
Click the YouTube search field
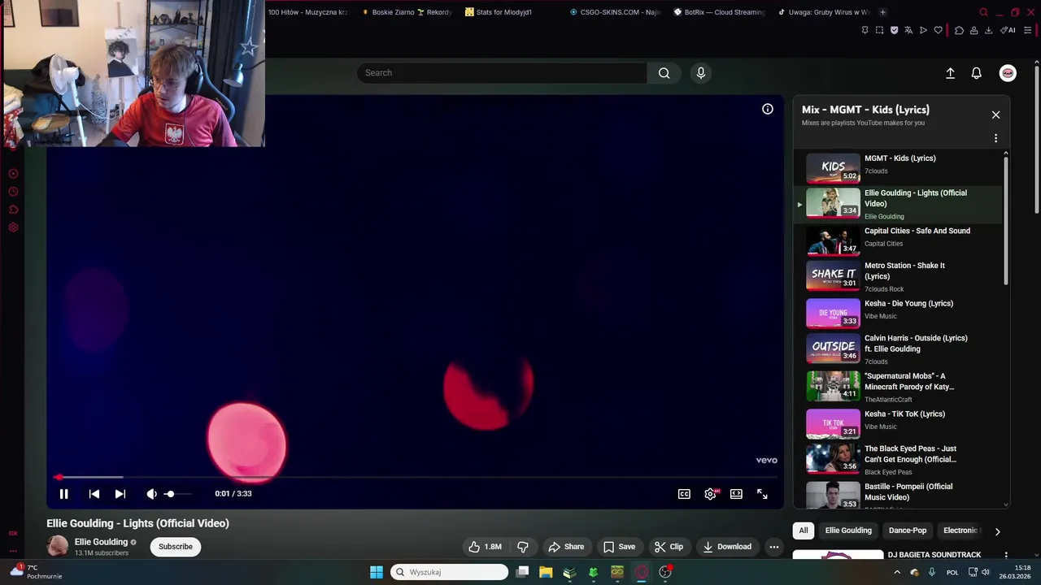[502, 73]
